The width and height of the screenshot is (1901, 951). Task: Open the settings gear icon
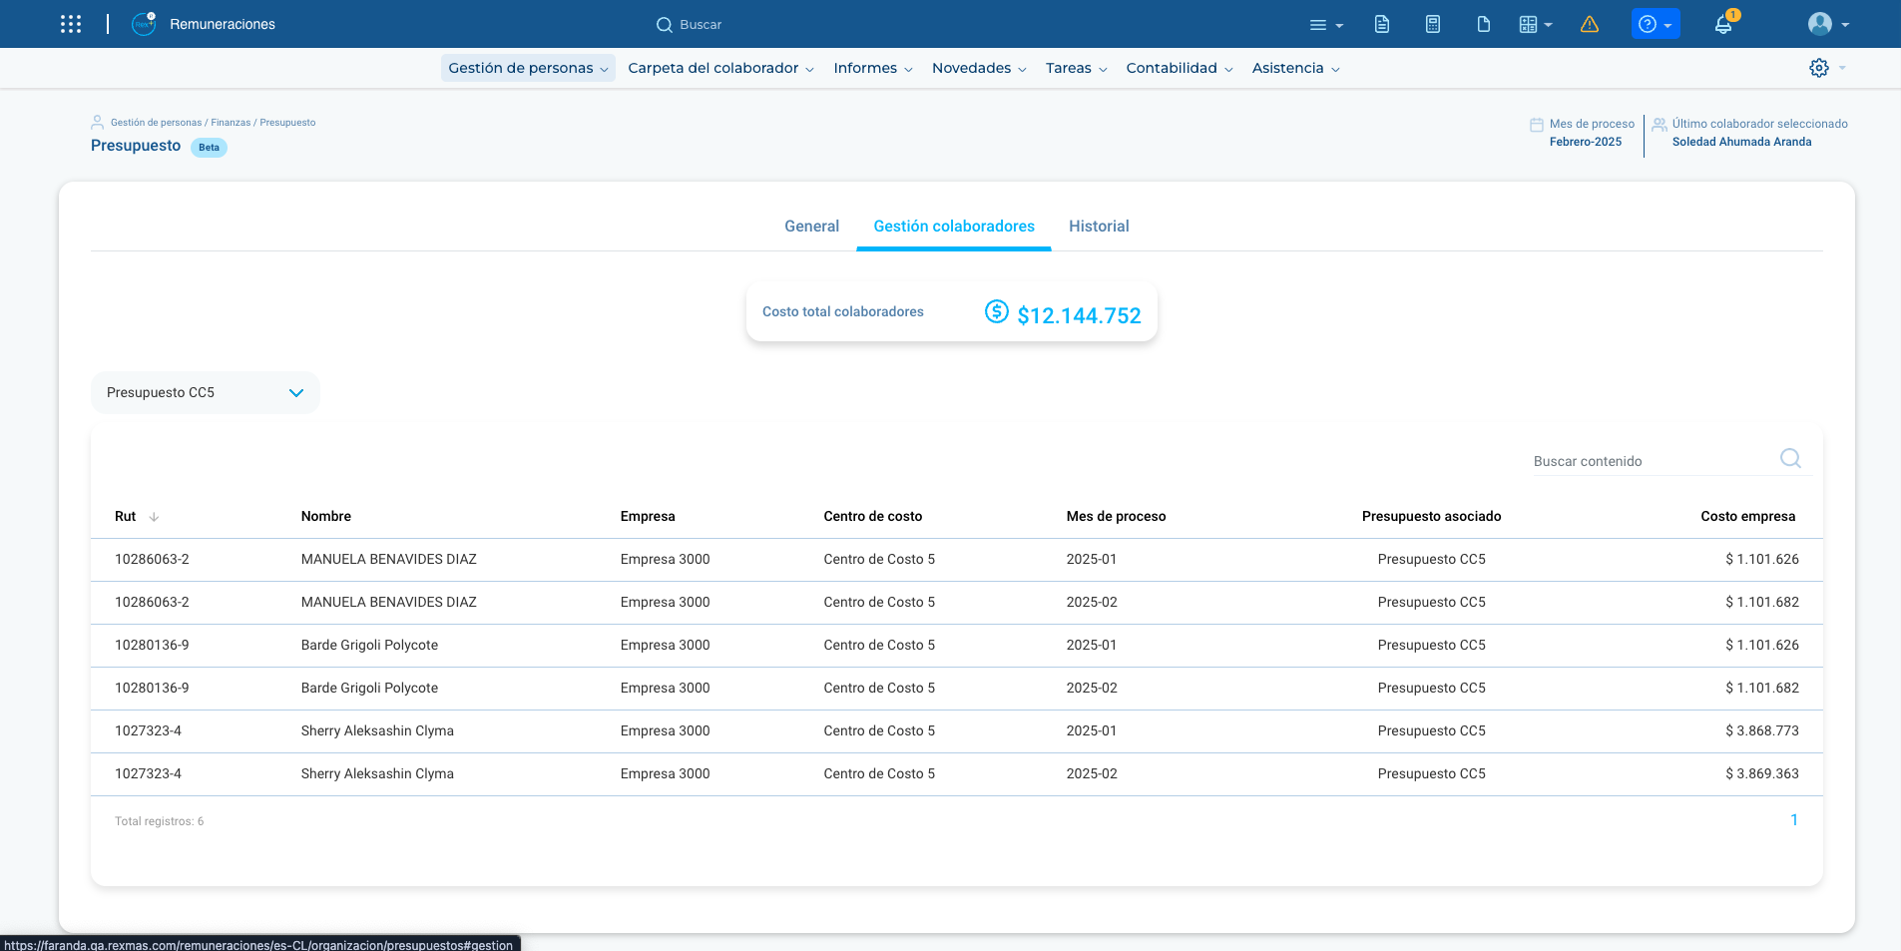click(x=1819, y=68)
